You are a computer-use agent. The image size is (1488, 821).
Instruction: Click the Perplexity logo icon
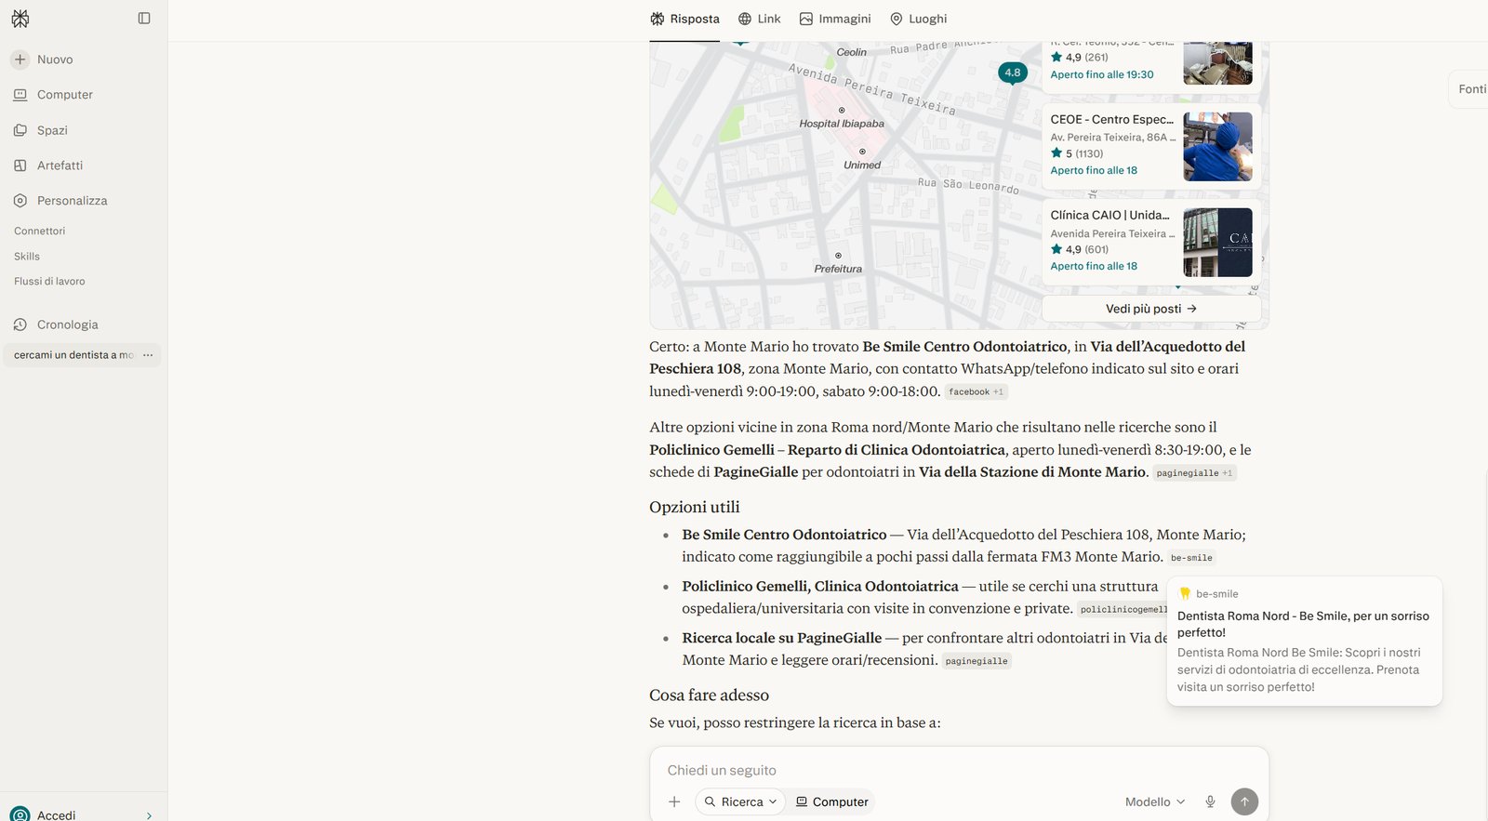pos(20,19)
